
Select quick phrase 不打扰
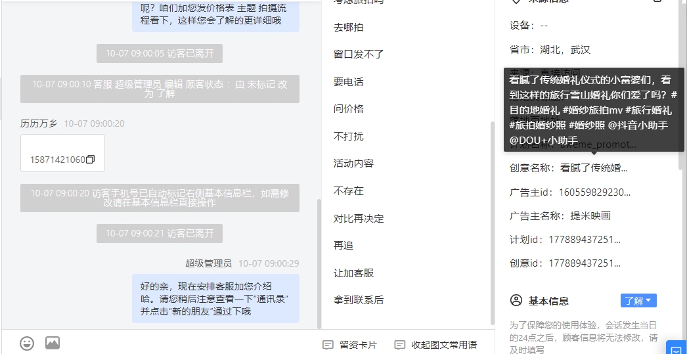tap(349, 136)
